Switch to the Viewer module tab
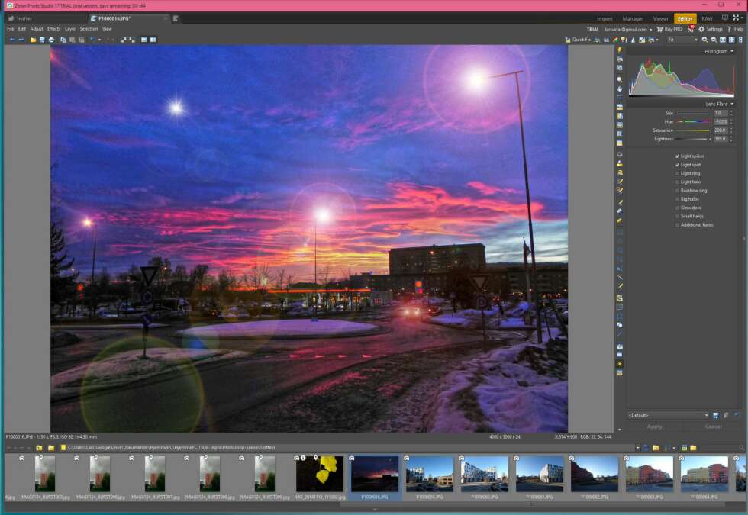The width and height of the screenshot is (748, 515). 661,18
